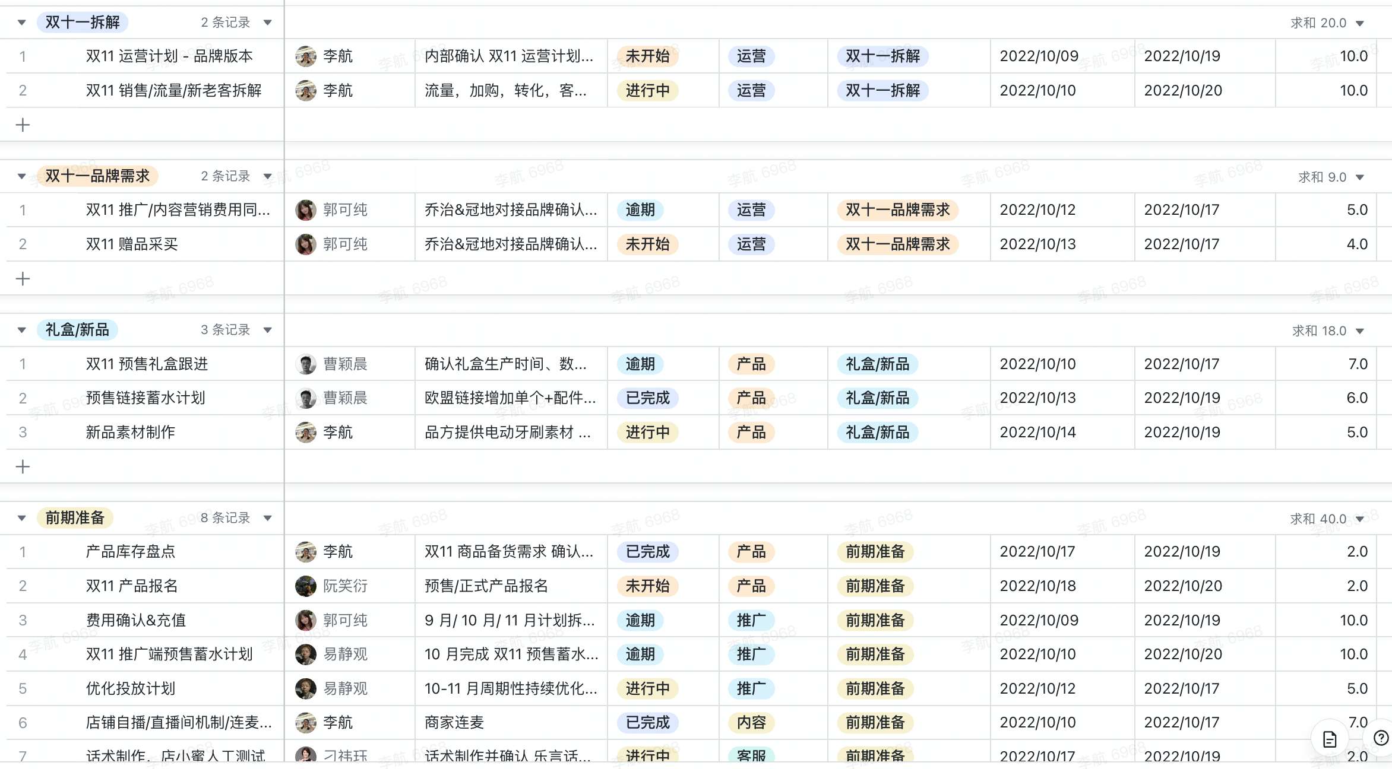Click 推广 tag in 优化投放计划 row
This screenshot has height=769, width=1392.
coord(751,689)
